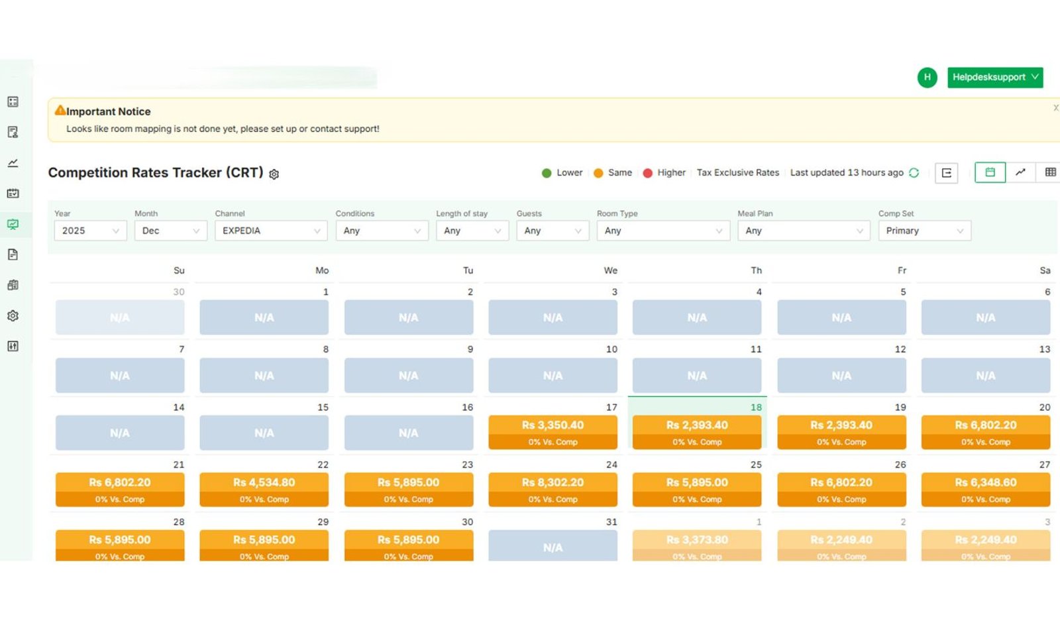Open the Channel dropdown showing EXPEDIA
Screen dimensions: 1060x621
(x=271, y=231)
